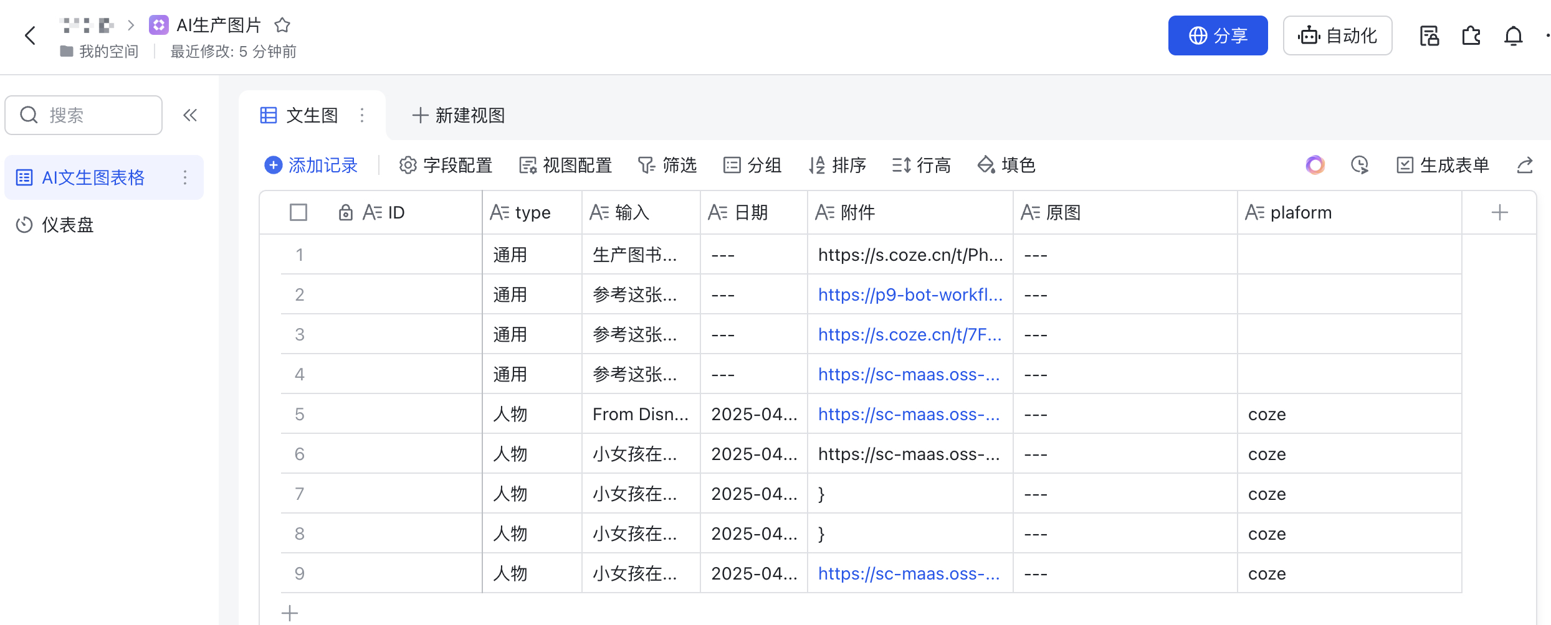The width and height of the screenshot is (1551, 625).
Task: Select the type column header
Action: click(x=532, y=212)
